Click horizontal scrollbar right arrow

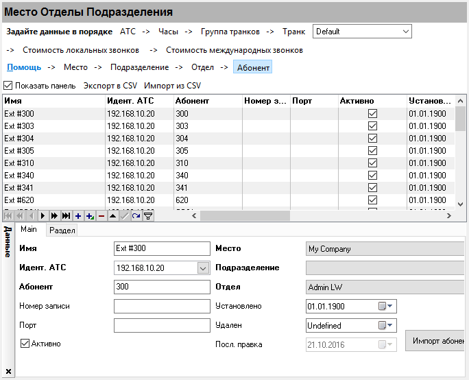pos(448,216)
